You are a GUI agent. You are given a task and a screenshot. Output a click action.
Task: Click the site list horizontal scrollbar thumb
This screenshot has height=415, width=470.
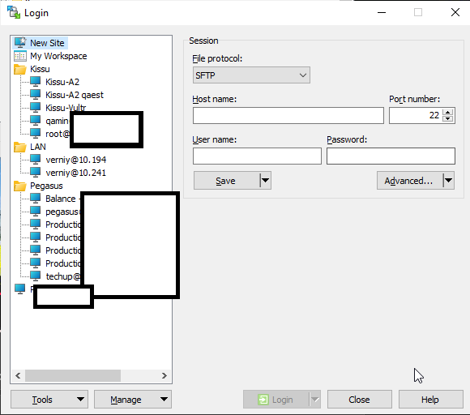coord(73,376)
